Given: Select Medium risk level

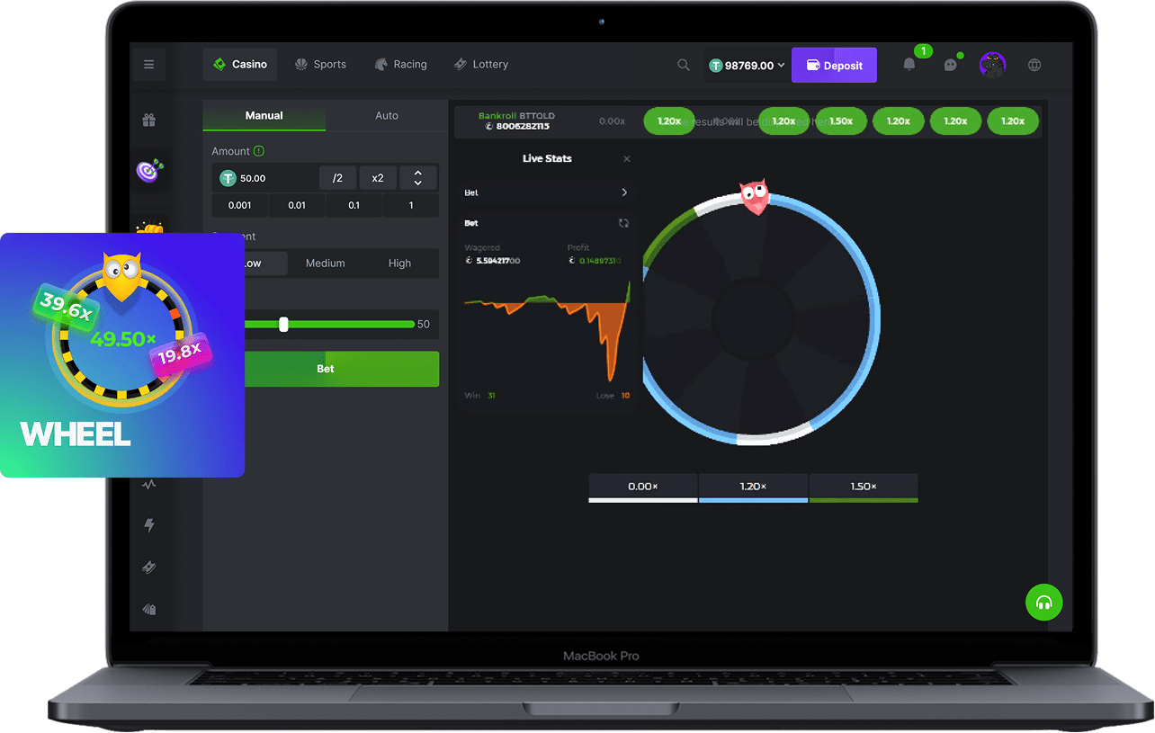Looking at the screenshot, I should [x=325, y=264].
